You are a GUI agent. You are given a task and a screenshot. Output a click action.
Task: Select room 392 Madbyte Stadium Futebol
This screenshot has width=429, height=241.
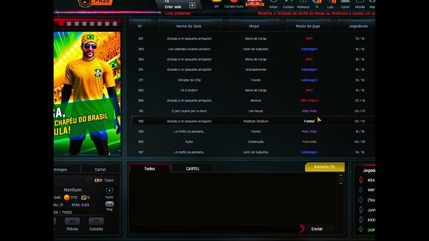(253, 121)
